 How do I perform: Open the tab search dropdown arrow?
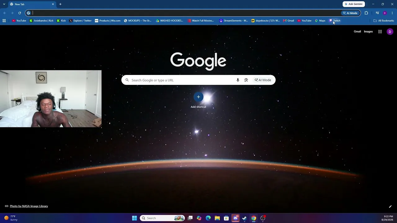click(4, 4)
